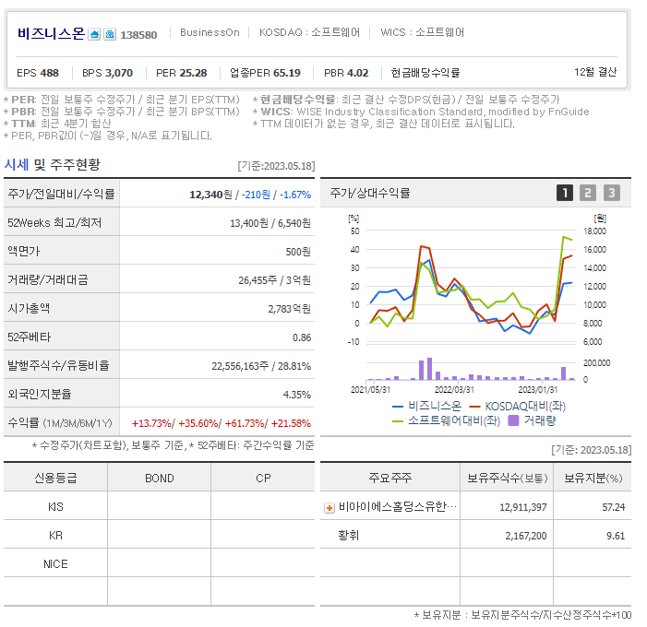The height and width of the screenshot is (627, 647).
Task: Click the 보유주식수(보통) column header
Action: pos(507,478)
